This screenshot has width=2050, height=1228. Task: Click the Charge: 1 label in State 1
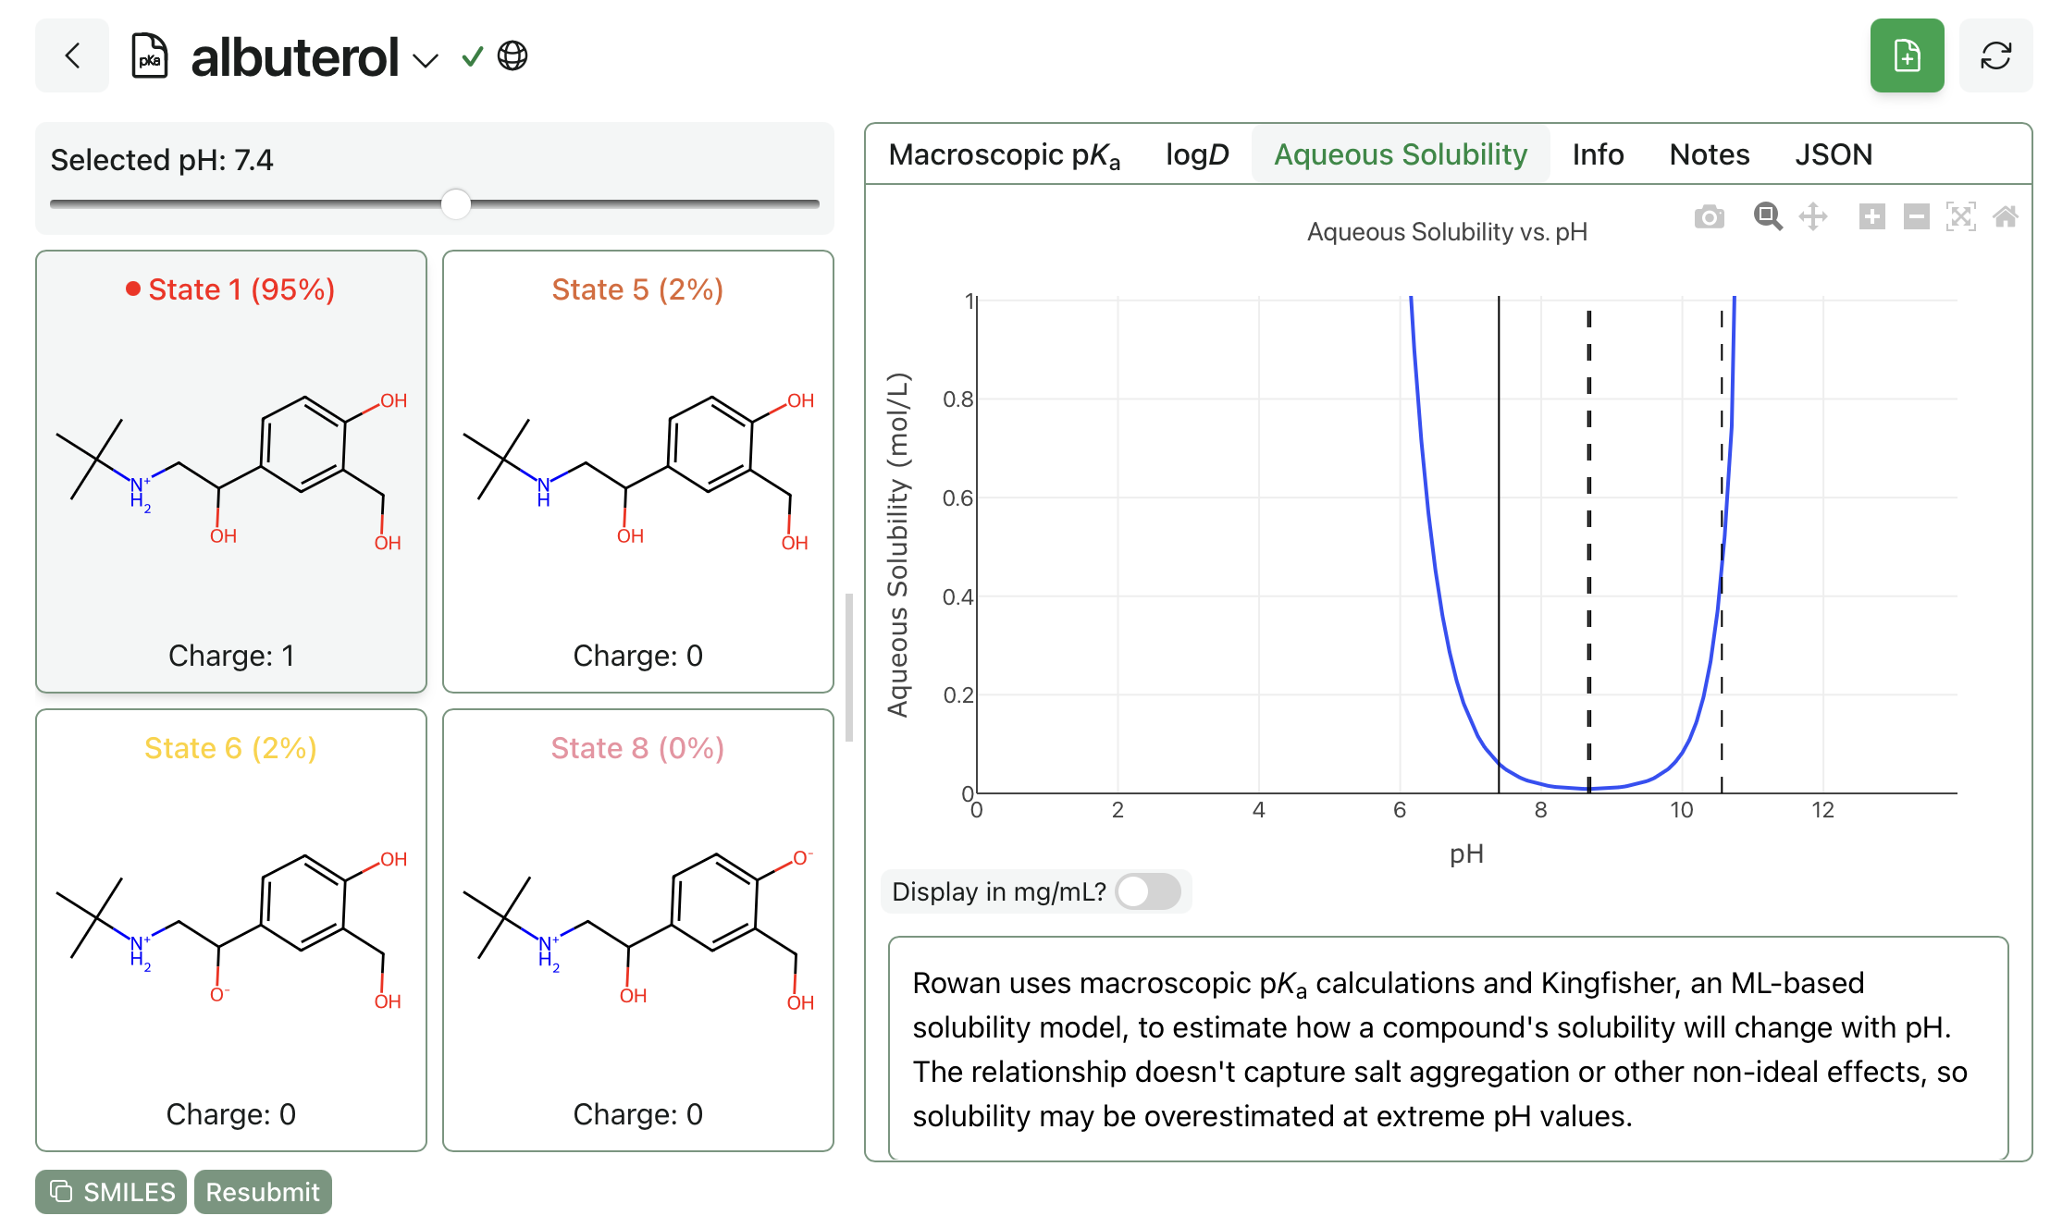click(x=231, y=656)
